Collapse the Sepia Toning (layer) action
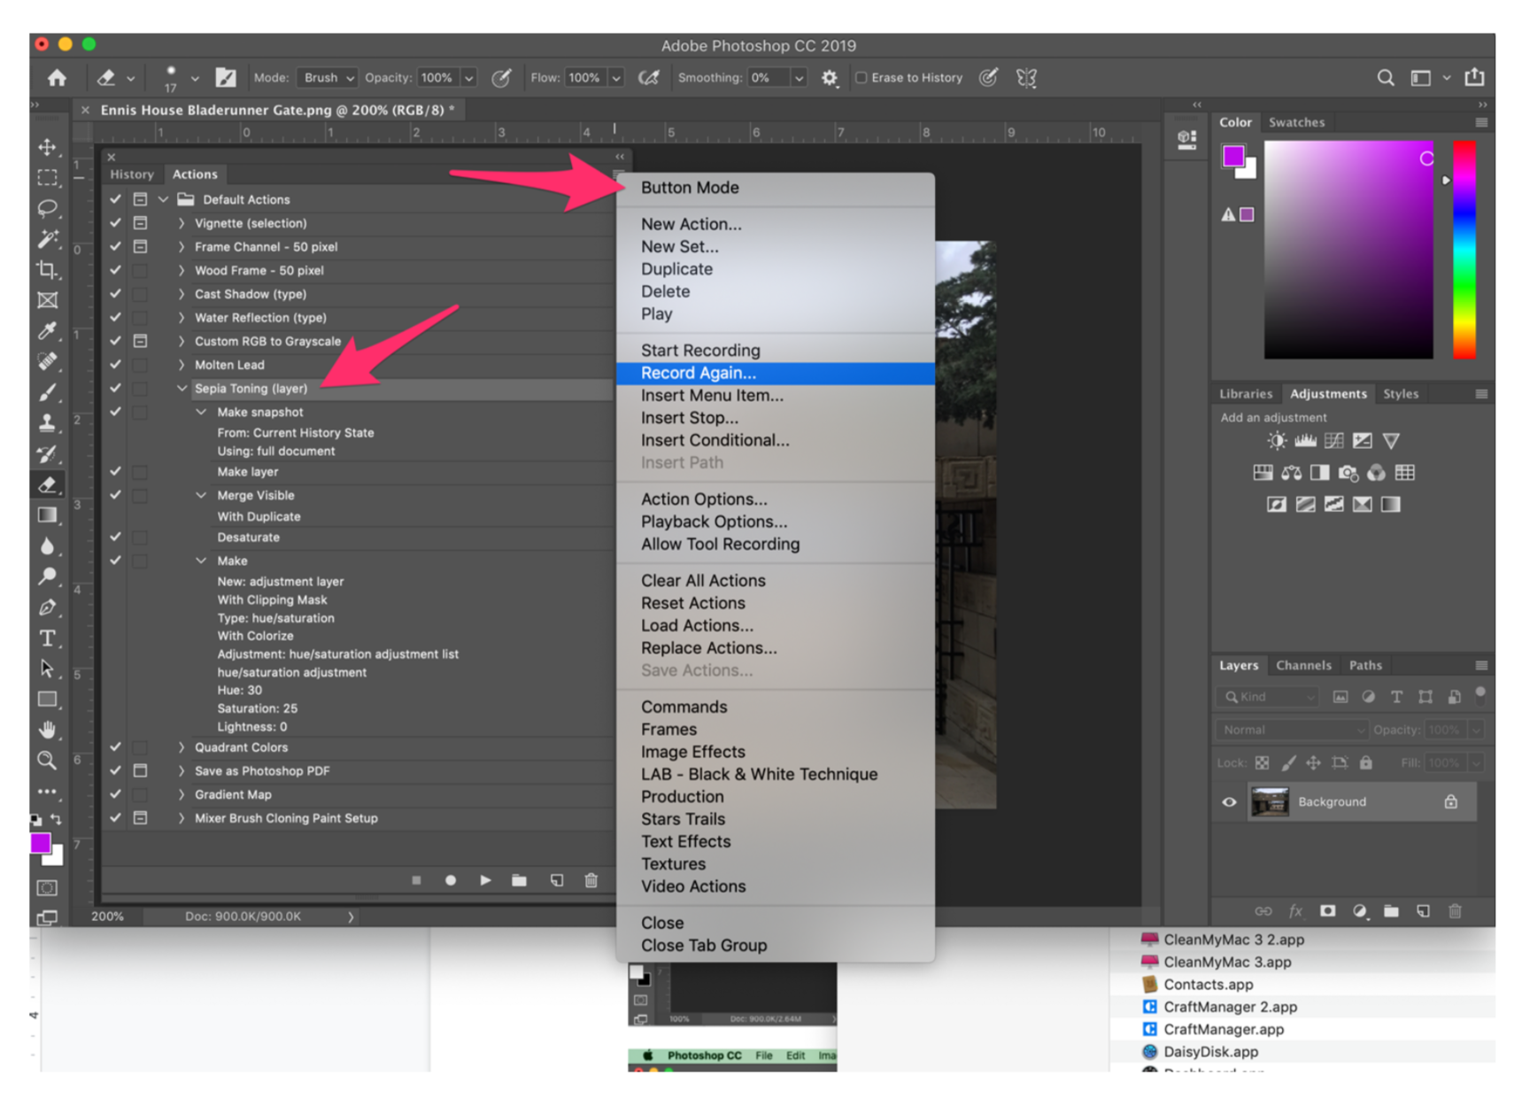This screenshot has width=1514, height=1114. 182,388
